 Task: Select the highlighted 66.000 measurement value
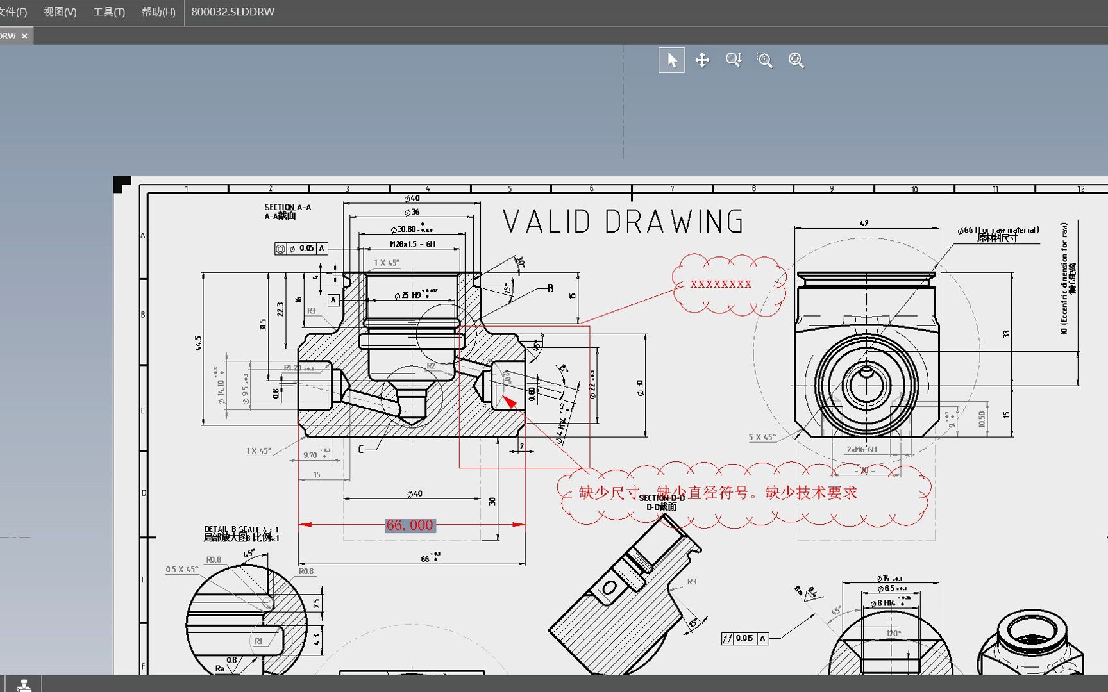[x=410, y=525]
